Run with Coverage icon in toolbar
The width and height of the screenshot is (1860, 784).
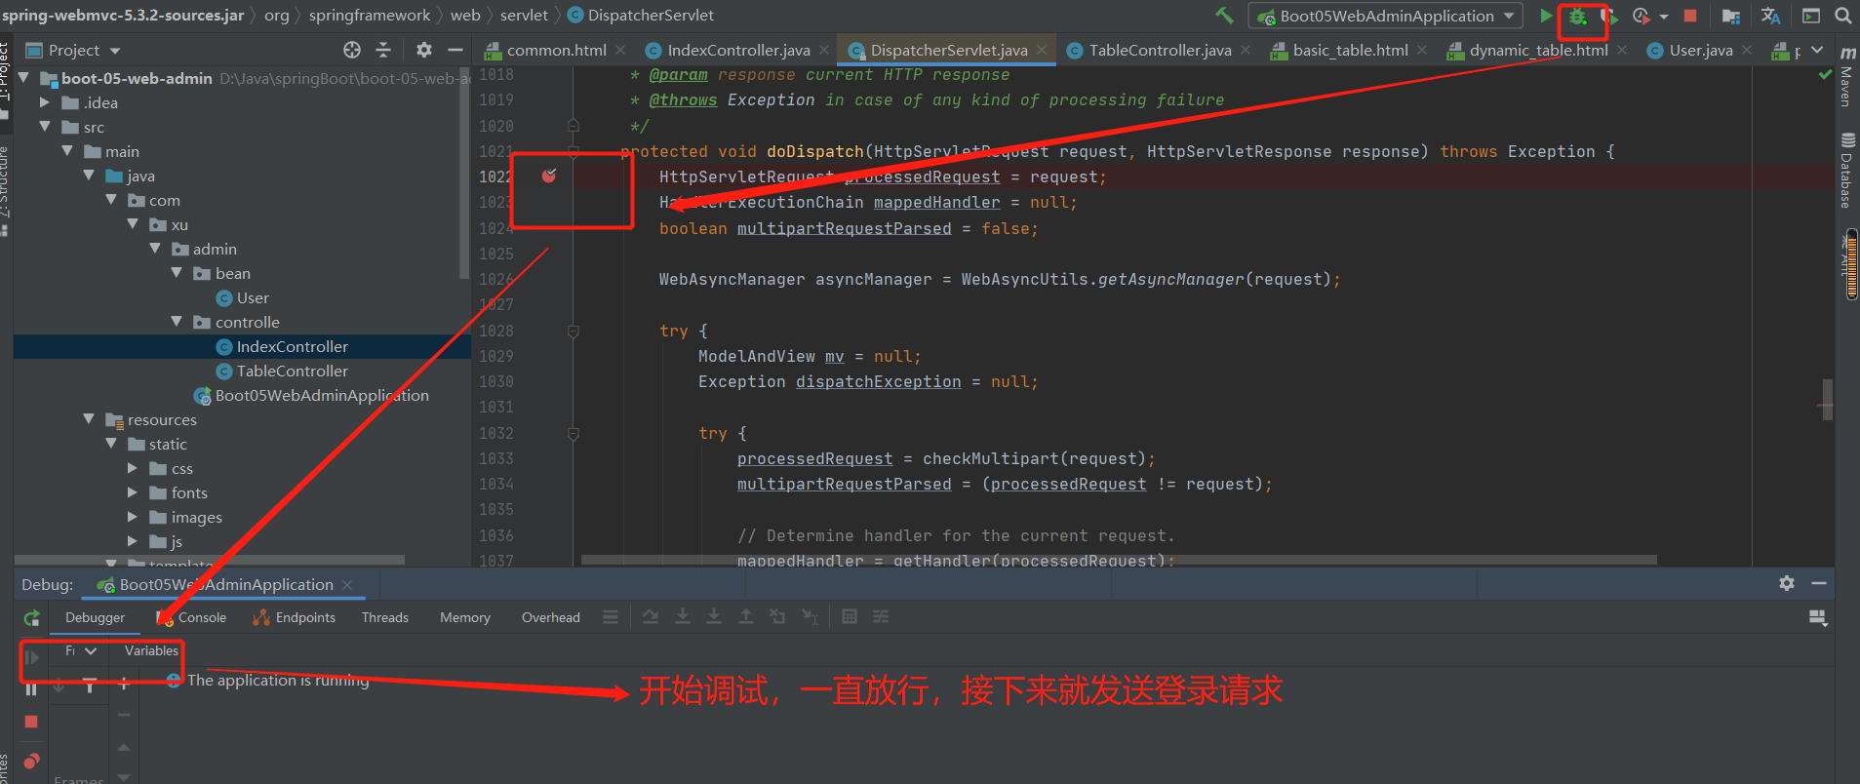(1609, 16)
